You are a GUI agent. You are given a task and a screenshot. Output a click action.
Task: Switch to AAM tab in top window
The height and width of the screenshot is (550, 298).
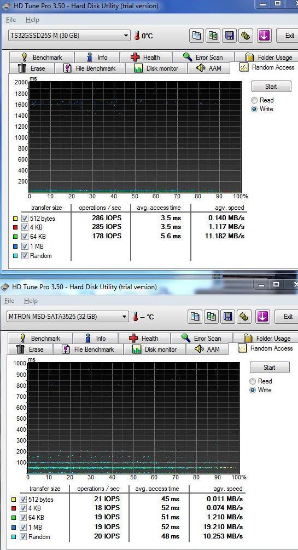209,68
